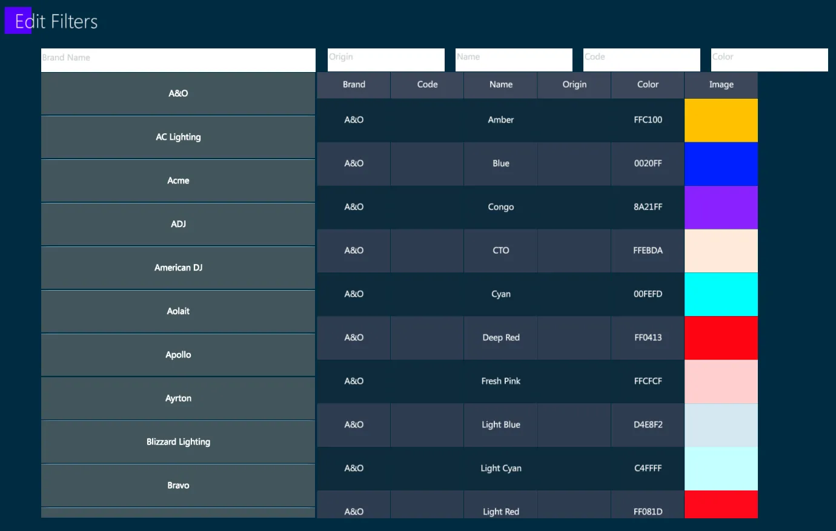This screenshot has width=836, height=531.
Task: Focus the Origin filter input
Action: click(x=386, y=60)
